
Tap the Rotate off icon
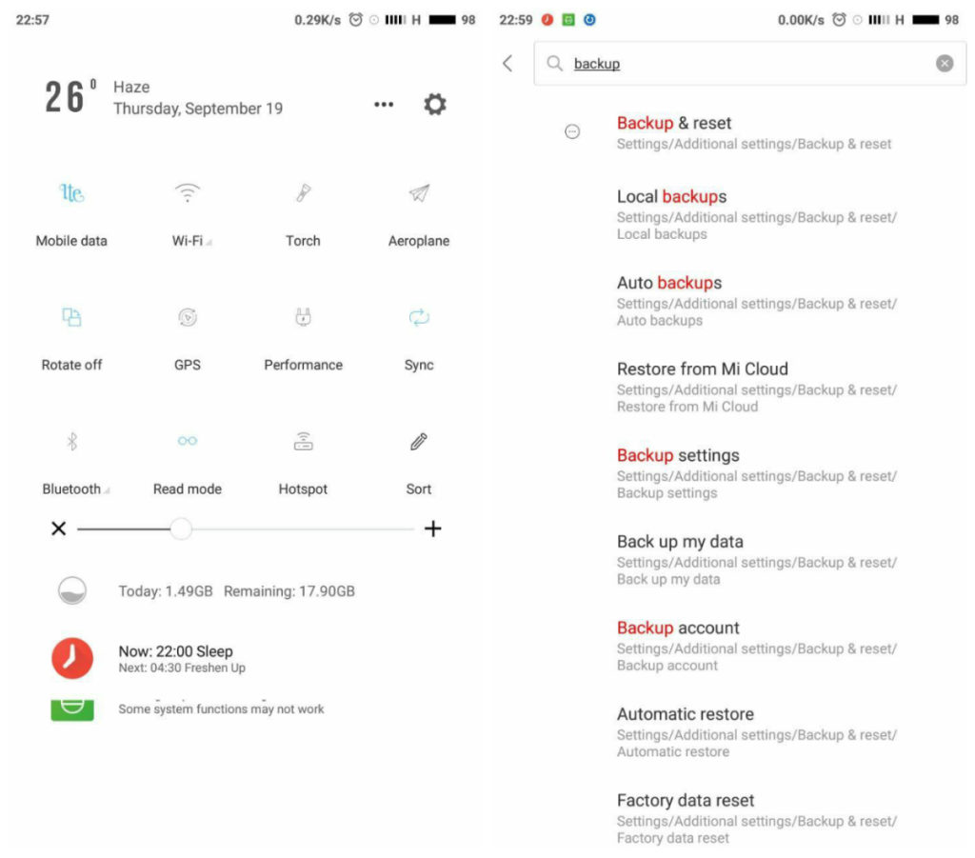pos(71,317)
